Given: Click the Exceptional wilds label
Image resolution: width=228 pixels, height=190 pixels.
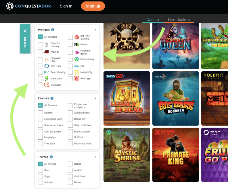Looking at the screenshot, I should coord(53,119).
